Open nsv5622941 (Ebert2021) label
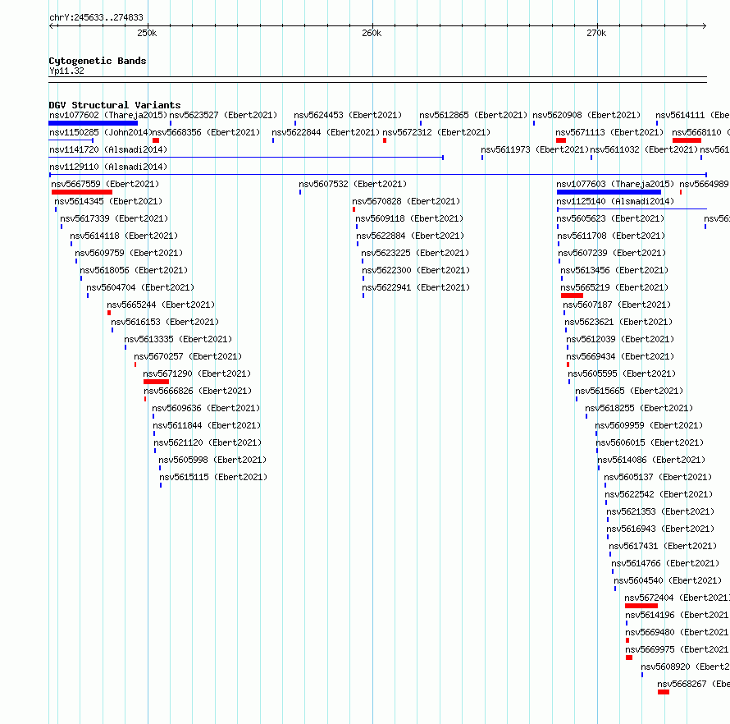This screenshot has width=730, height=724. click(x=416, y=287)
